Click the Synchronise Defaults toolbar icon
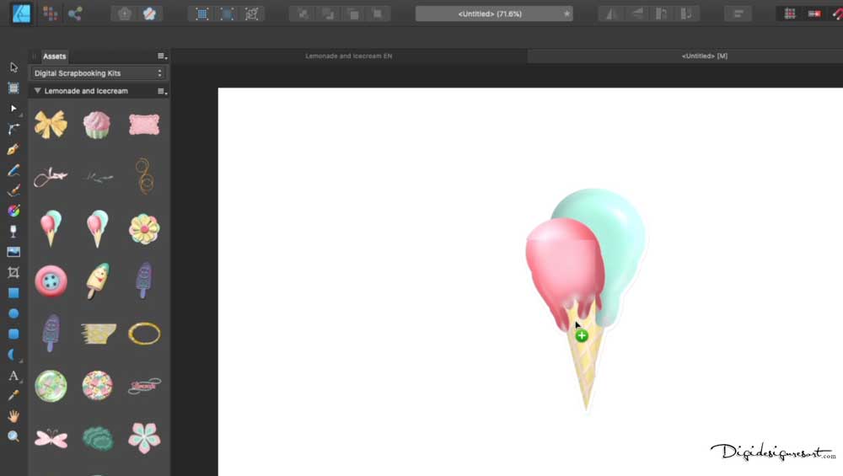Screen dimensions: 843x476 pyautogui.click(x=125, y=13)
